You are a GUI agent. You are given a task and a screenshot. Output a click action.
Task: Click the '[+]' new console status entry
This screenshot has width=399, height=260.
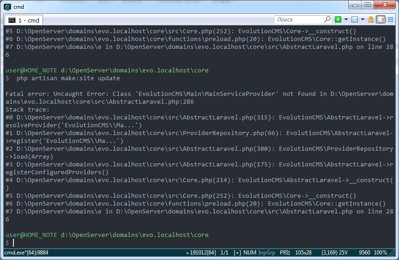(x=237, y=253)
